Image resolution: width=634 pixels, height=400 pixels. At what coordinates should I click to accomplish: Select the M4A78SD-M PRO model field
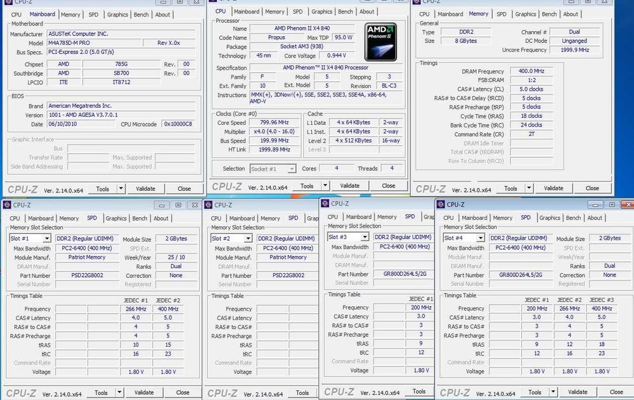94,43
